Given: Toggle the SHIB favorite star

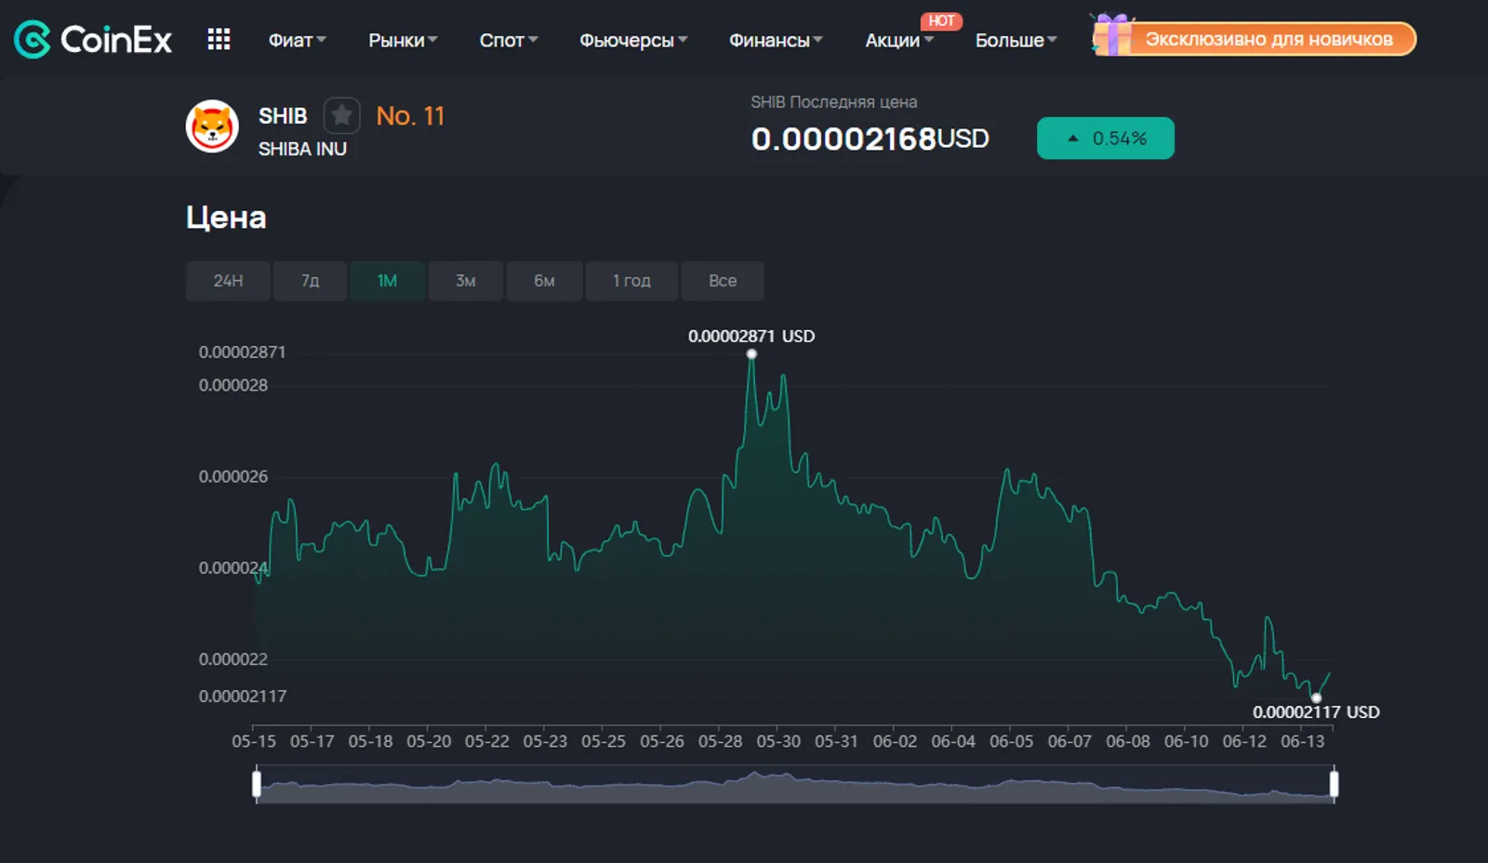Looking at the screenshot, I should (341, 115).
